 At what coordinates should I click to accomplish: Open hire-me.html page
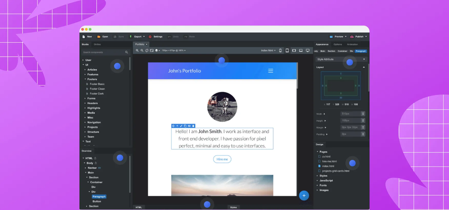329,161
